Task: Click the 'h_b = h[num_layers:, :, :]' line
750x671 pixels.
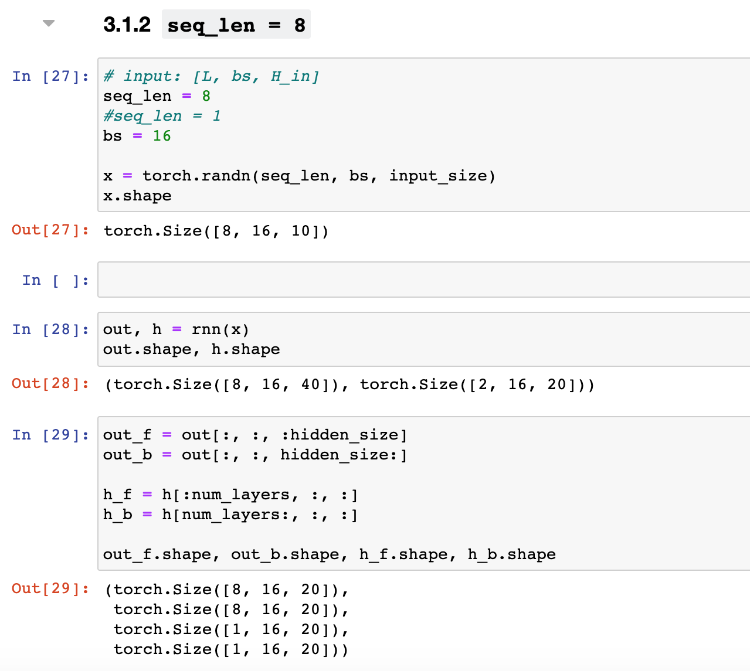Action: click(x=230, y=515)
